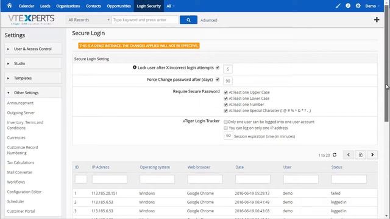
Task: Click the magnifier search button
Action: click(x=188, y=20)
